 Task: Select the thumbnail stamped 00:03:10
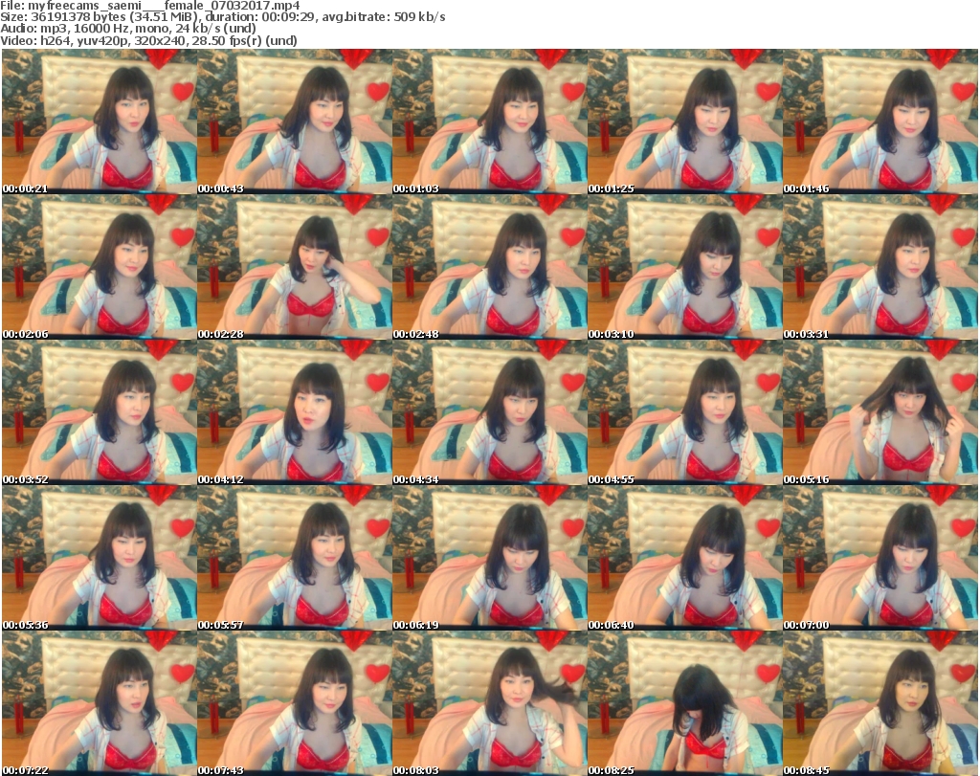click(685, 267)
